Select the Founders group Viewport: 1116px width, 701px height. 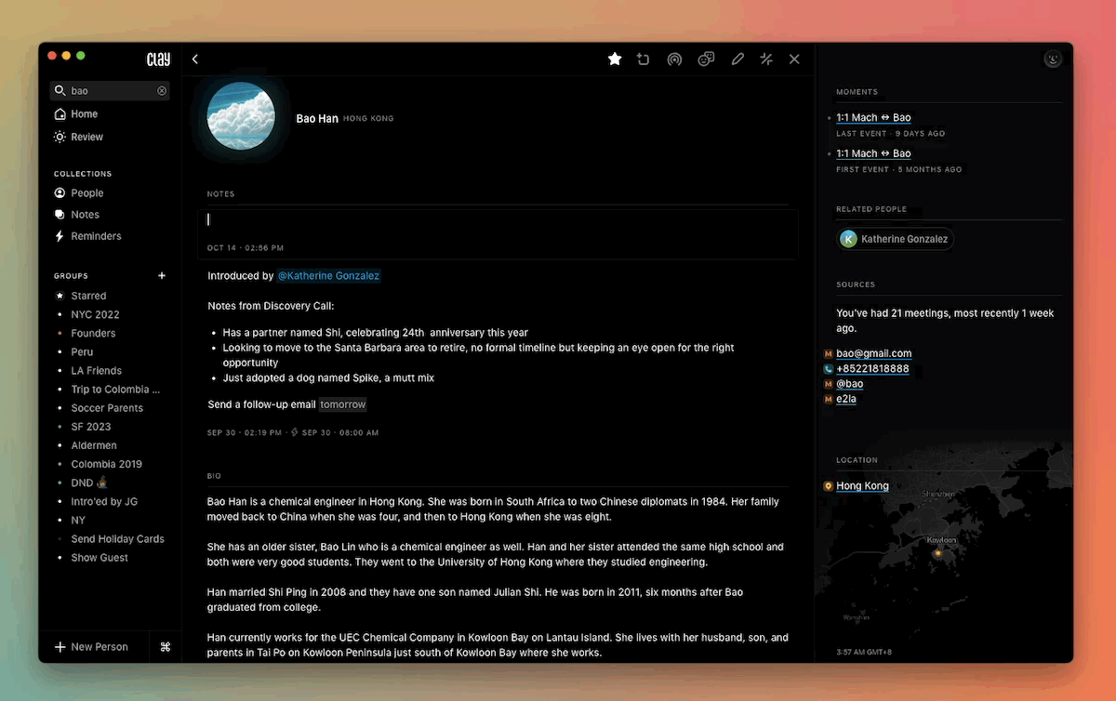(93, 333)
